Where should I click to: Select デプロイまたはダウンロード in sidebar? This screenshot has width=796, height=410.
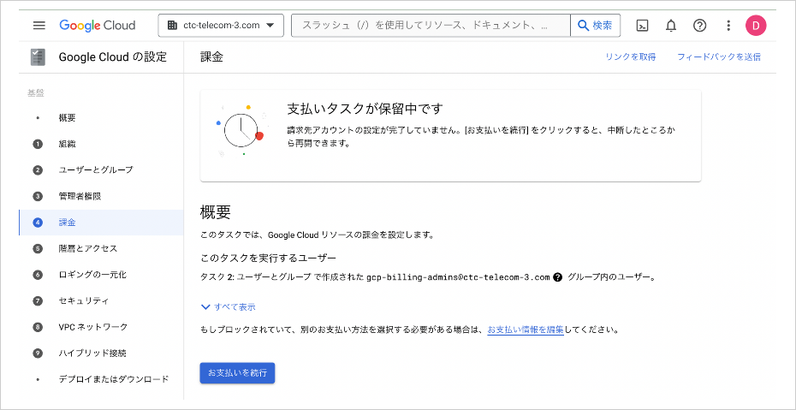click(102, 379)
